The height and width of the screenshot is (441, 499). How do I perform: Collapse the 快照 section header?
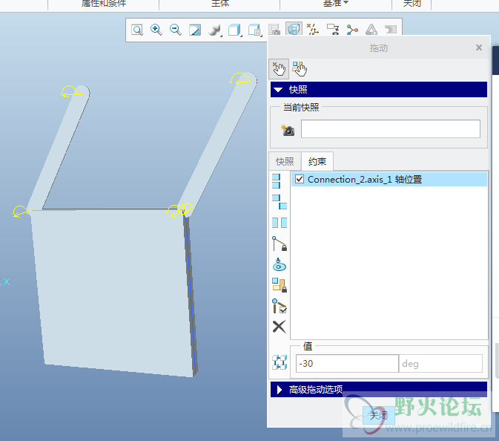point(379,90)
